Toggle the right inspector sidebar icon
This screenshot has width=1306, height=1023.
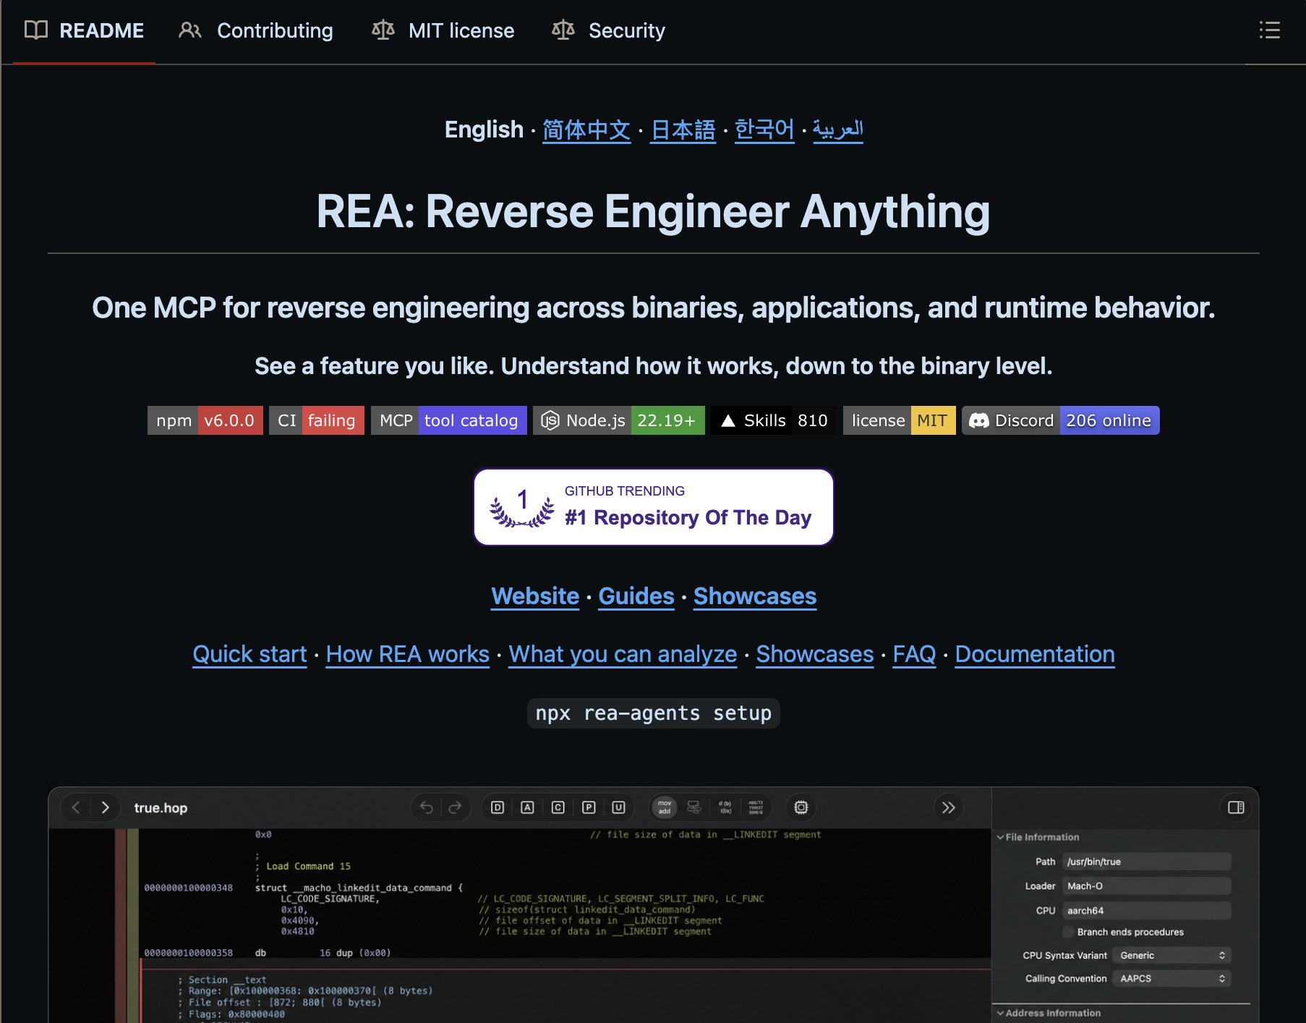pyautogui.click(x=1236, y=807)
